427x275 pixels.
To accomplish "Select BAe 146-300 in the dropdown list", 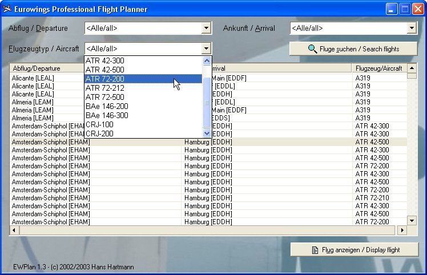I will point(143,115).
